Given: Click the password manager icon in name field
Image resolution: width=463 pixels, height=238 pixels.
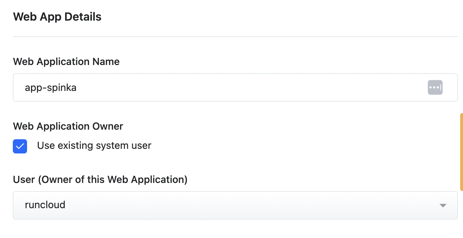Looking at the screenshot, I should coord(435,87).
